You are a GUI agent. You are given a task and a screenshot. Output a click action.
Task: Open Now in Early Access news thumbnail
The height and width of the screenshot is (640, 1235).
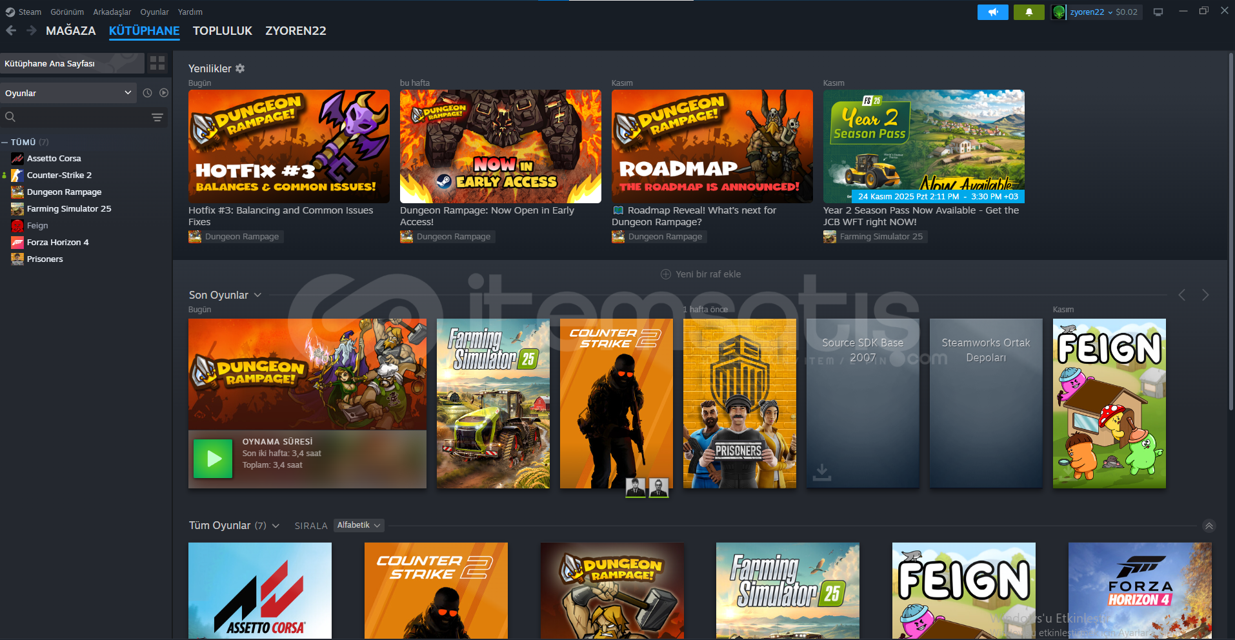(501, 146)
